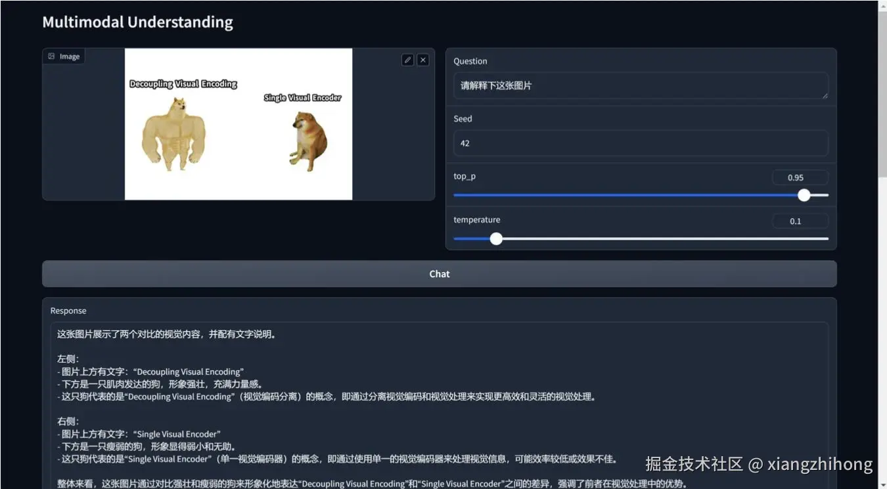
Task: Click the response line starting with 左侧
Action: click(x=68, y=360)
